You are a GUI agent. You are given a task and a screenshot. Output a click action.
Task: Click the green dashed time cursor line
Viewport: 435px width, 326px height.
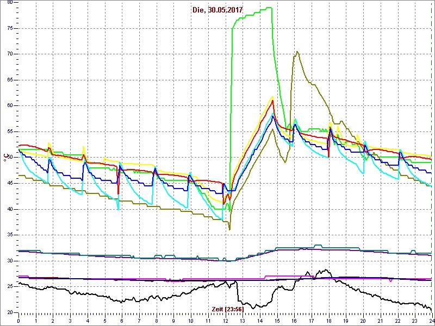[x=432, y=156]
